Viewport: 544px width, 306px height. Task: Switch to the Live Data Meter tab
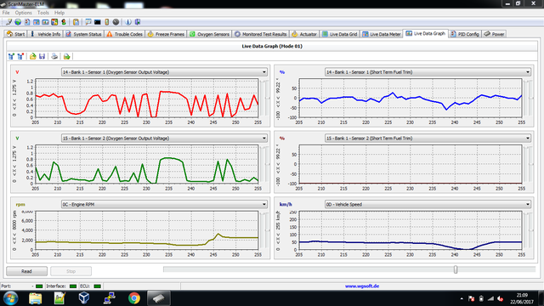[x=382, y=34]
